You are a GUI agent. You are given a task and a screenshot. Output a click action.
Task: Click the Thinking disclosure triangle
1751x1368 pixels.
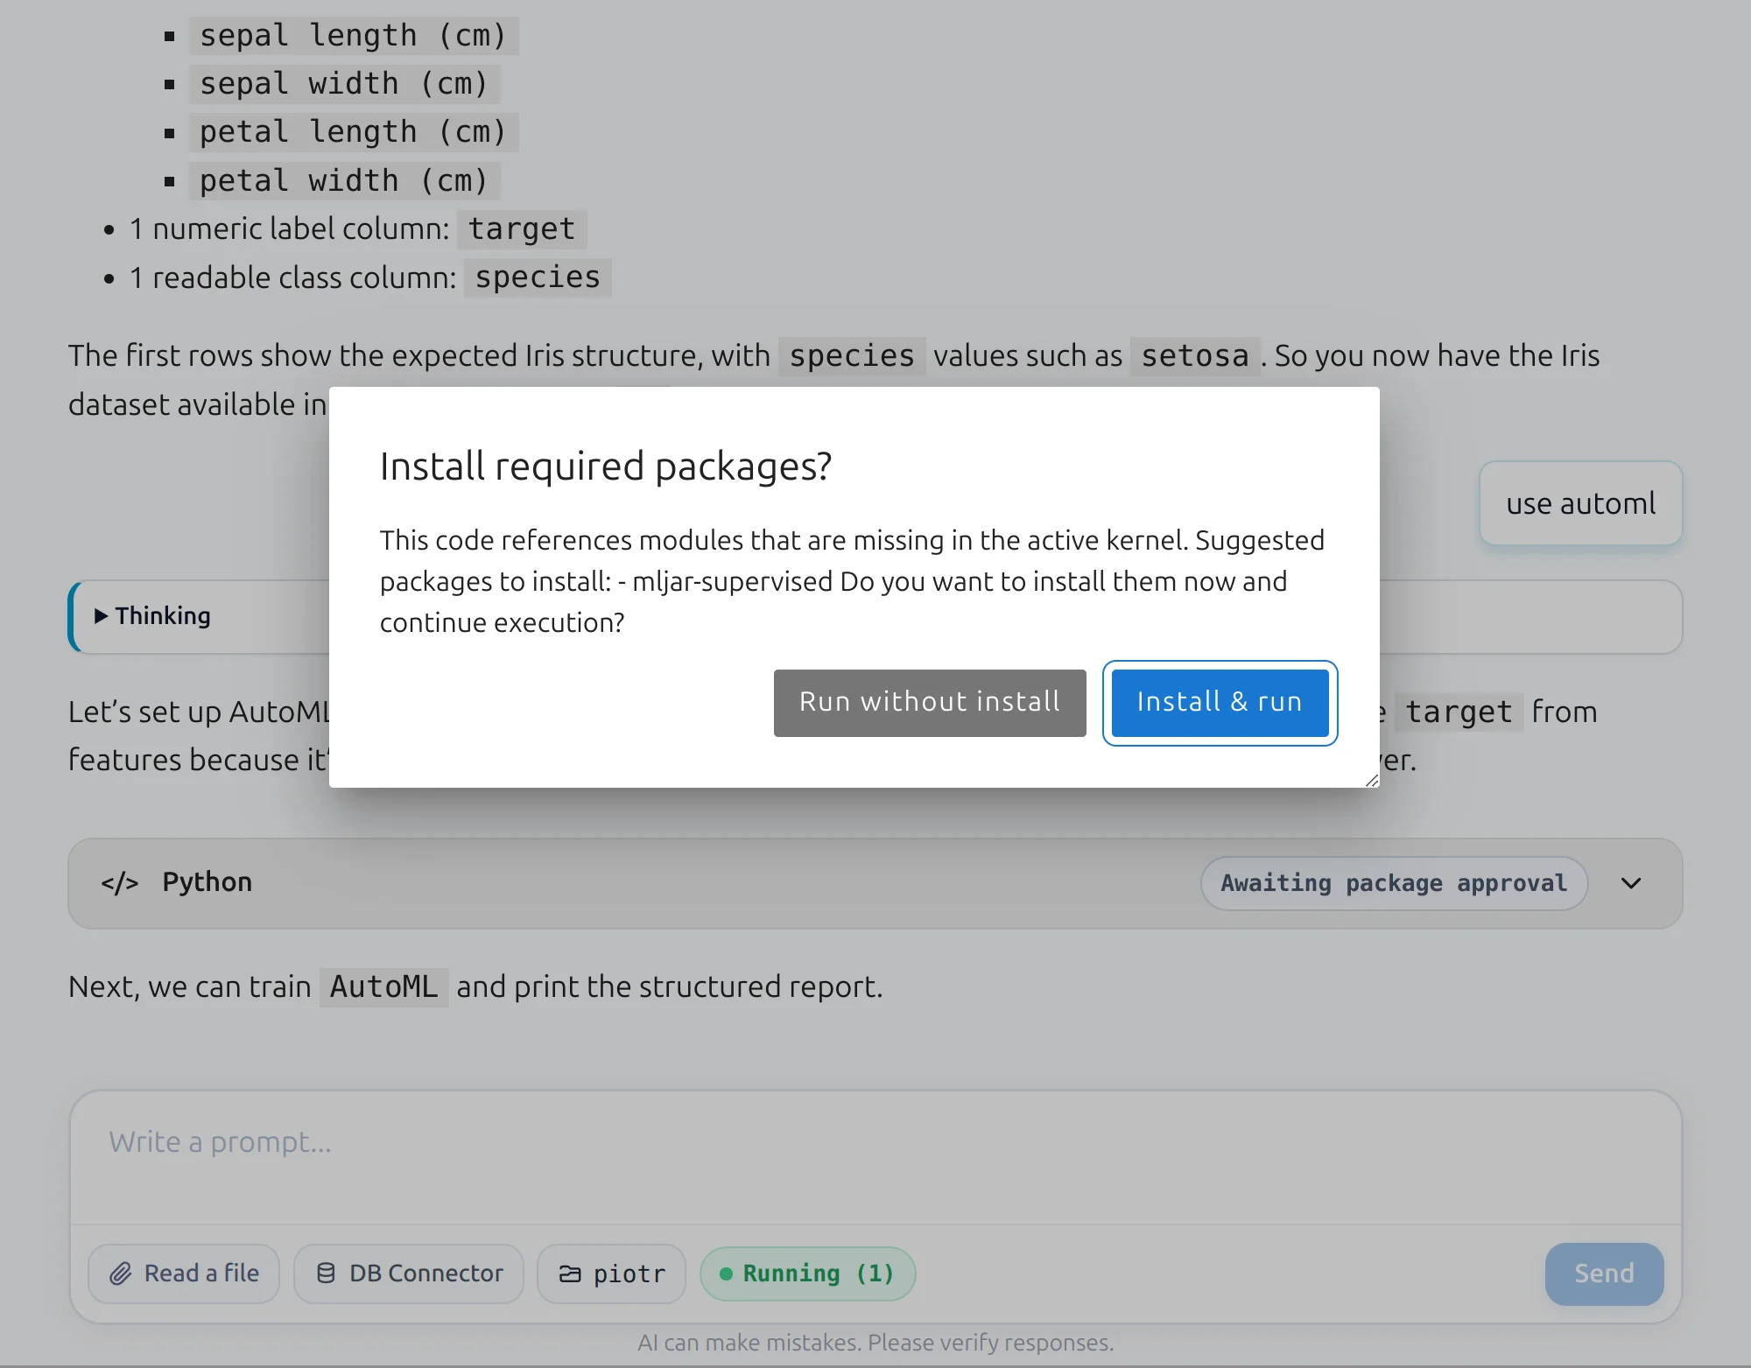[102, 616]
